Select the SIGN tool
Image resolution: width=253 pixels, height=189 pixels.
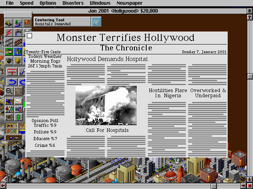pos(12,72)
